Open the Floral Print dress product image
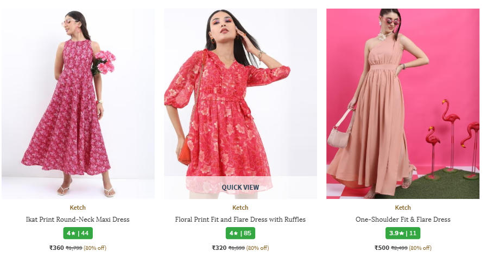 (x=240, y=92)
